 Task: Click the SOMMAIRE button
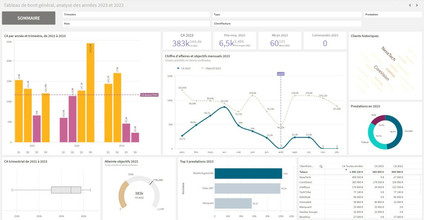[29, 18]
